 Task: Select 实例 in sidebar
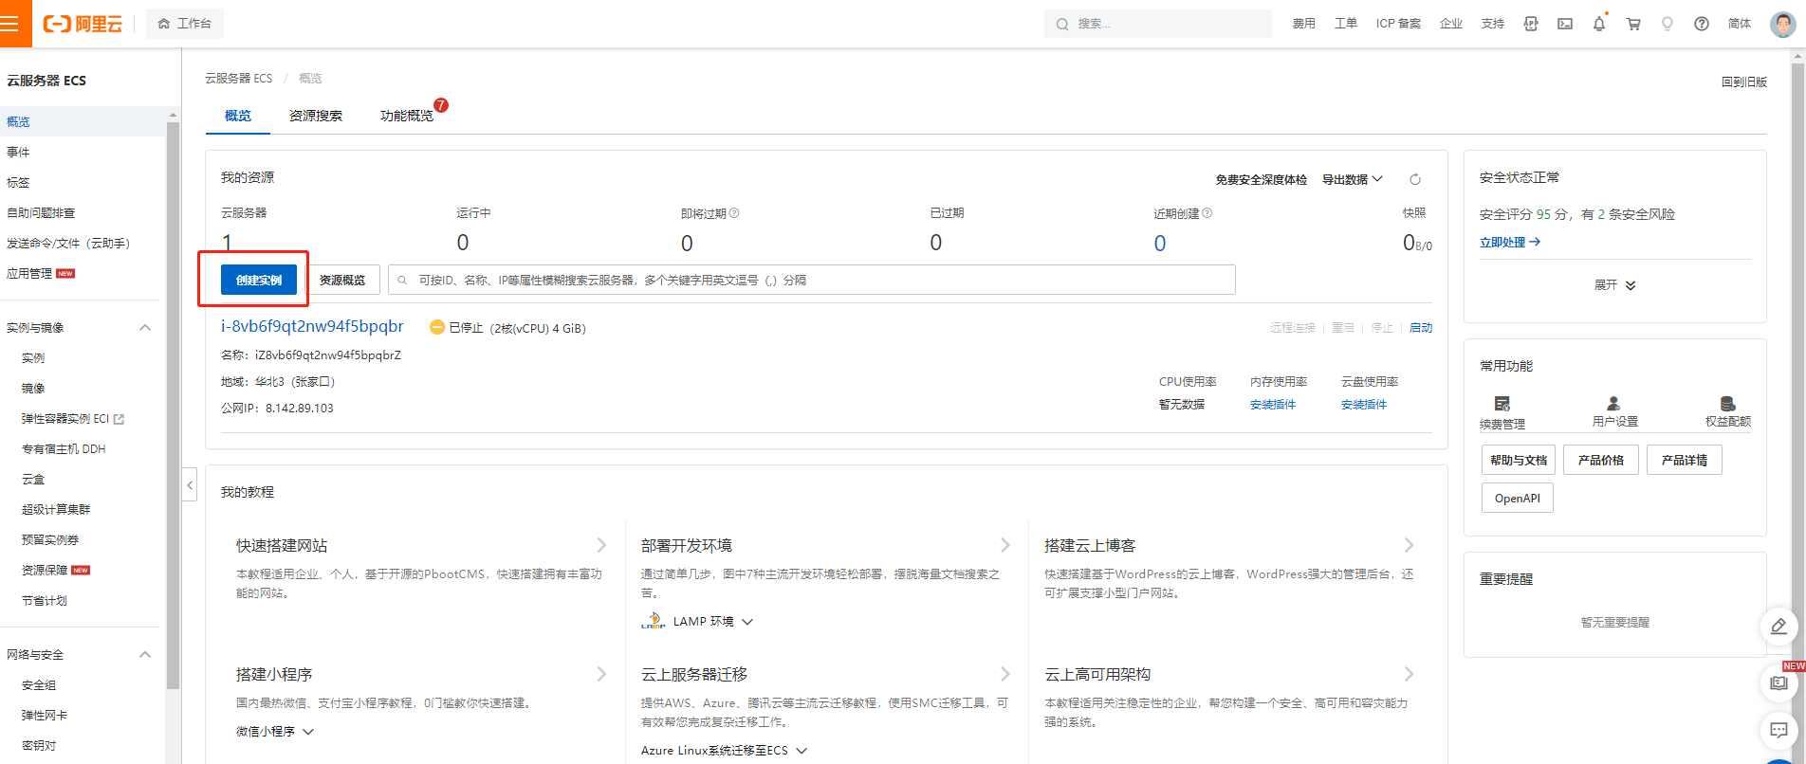33,358
